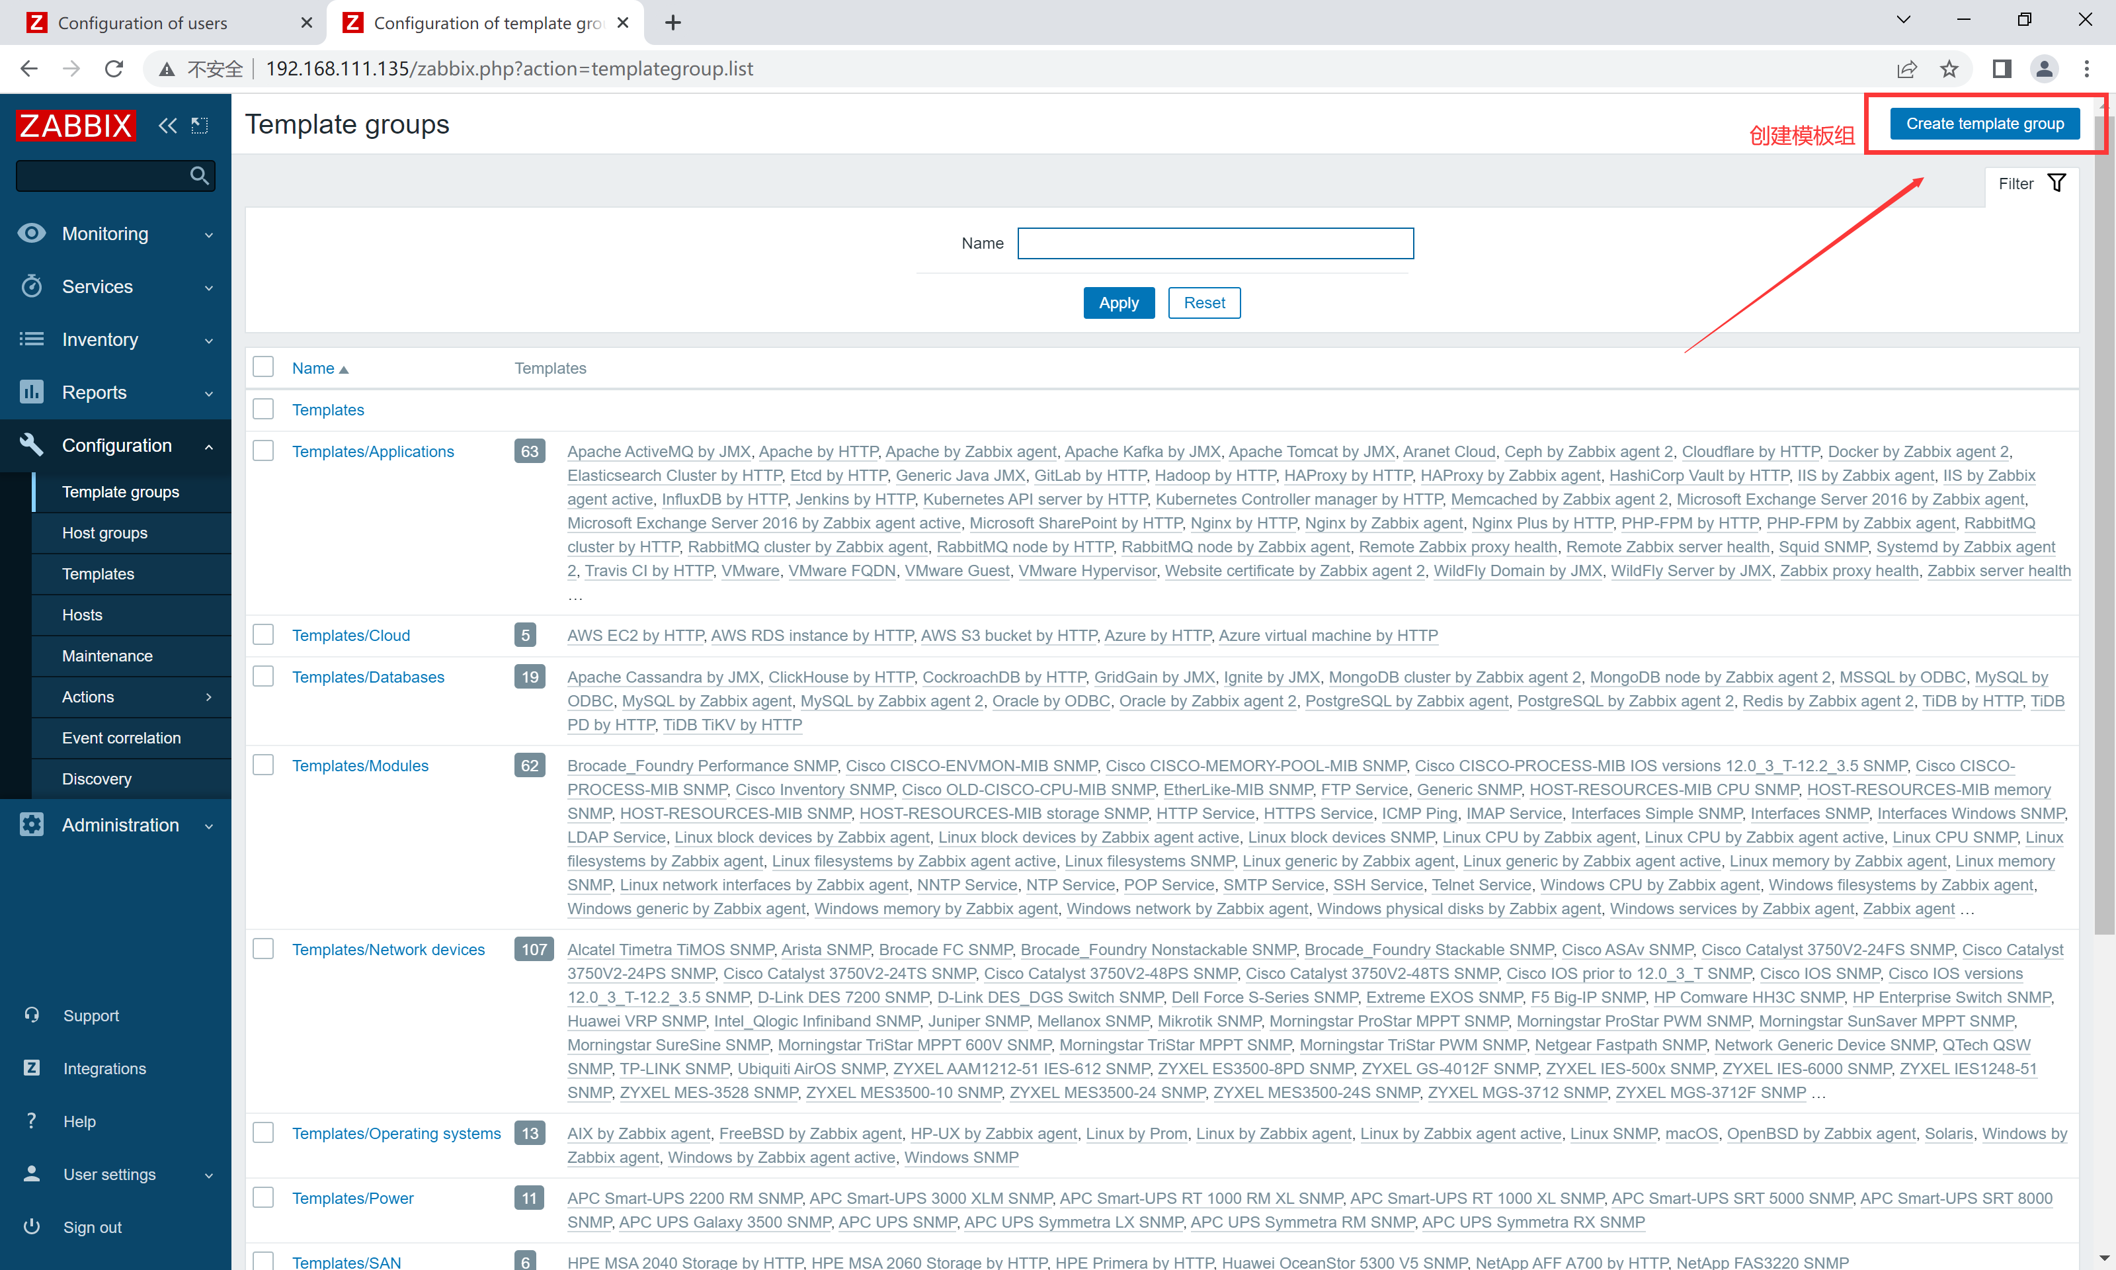Click the Apply filter button
Image resolution: width=2116 pixels, height=1270 pixels.
pos(1119,302)
